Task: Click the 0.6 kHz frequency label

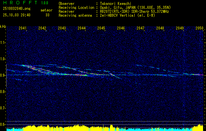Action: click(3, 124)
